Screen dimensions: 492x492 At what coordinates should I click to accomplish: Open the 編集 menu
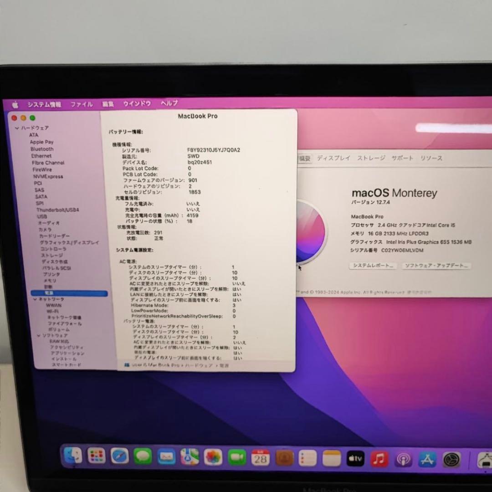pyautogui.click(x=108, y=104)
